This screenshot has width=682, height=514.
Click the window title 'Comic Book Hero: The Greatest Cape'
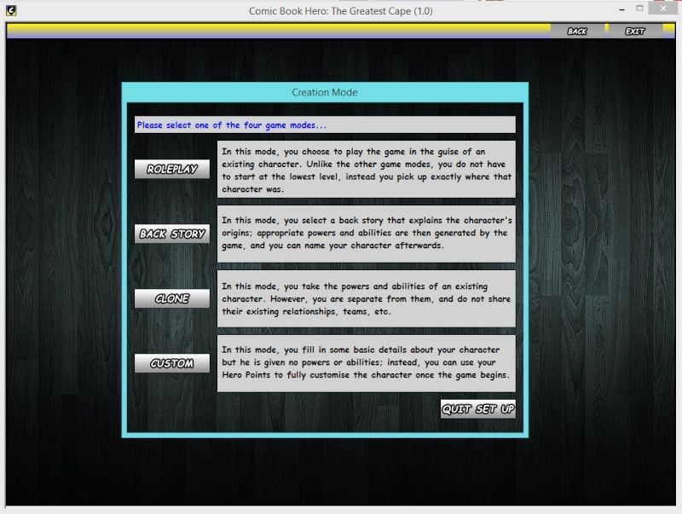pos(340,11)
